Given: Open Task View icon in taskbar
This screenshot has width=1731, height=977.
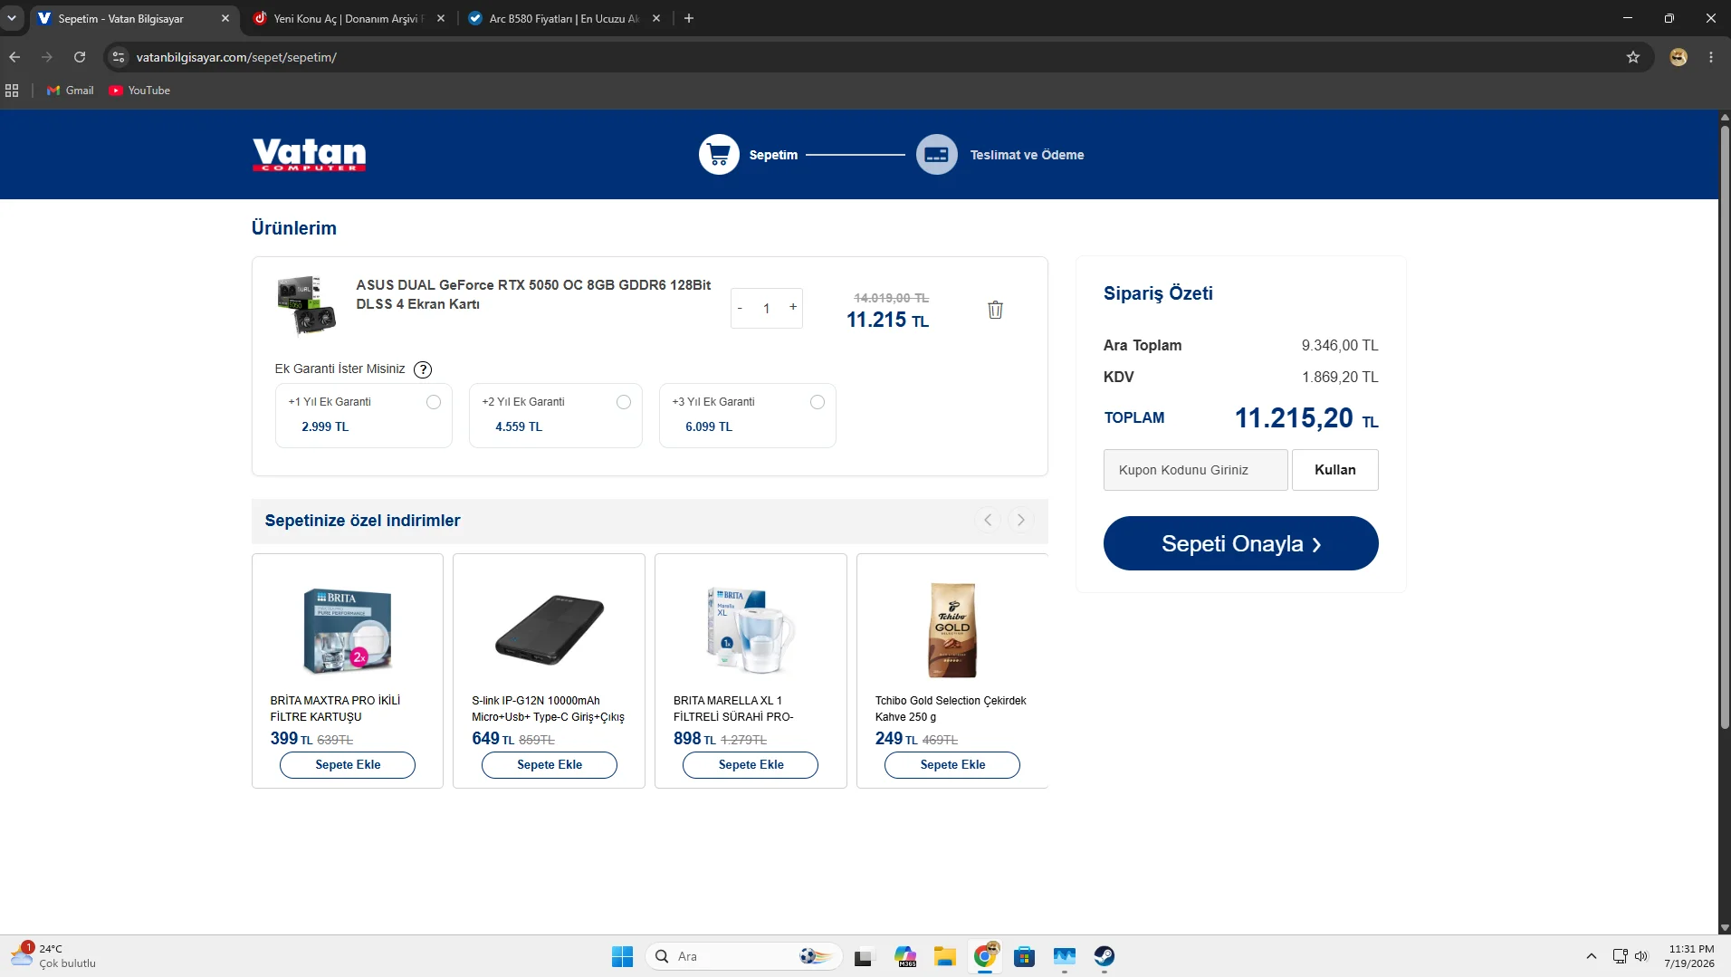Looking at the screenshot, I should click(865, 956).
